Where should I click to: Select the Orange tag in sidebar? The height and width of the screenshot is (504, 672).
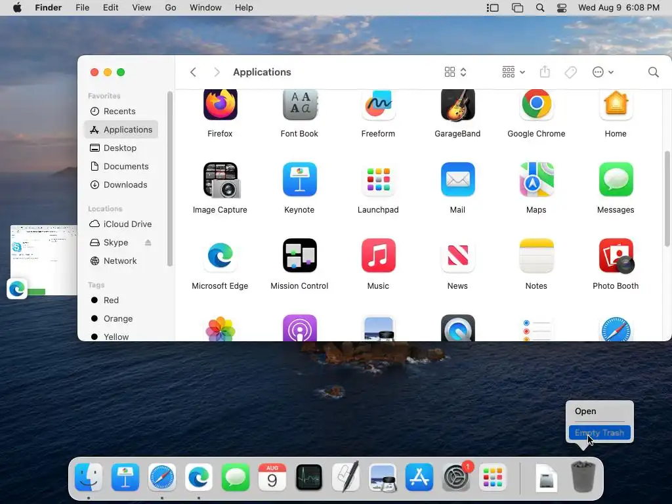(121, 319)
